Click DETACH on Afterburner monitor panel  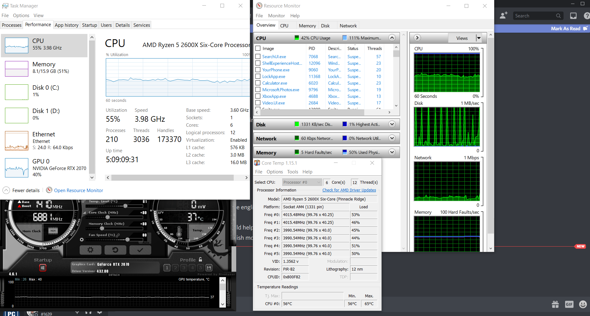coord(114,275)
